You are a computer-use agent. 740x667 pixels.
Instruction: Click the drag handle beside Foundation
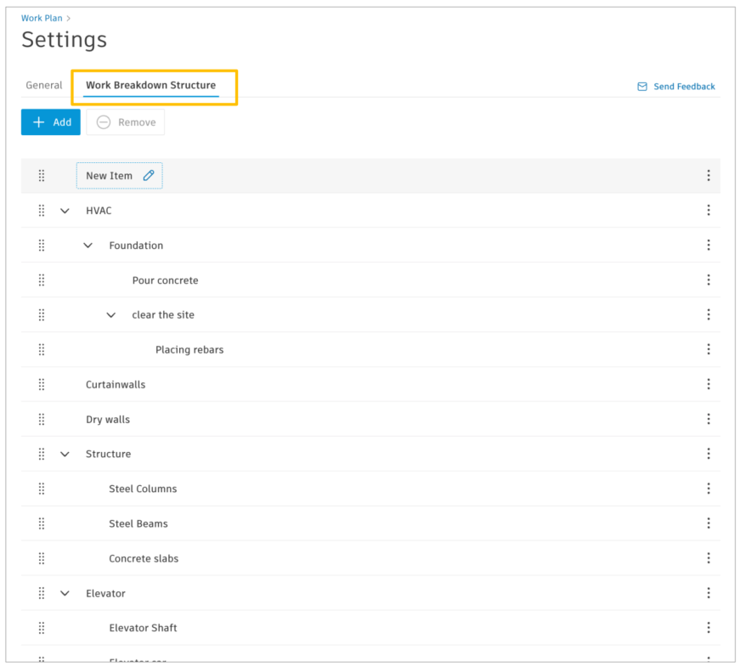[x=42, y=245]
